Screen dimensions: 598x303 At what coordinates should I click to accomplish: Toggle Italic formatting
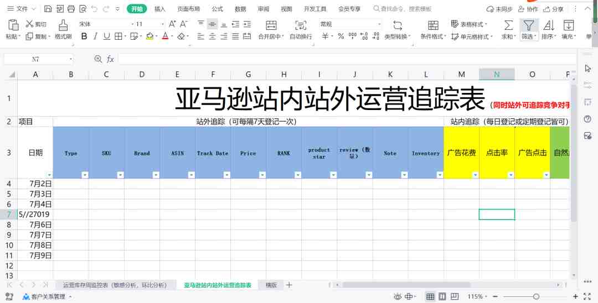(x=95, y=36)
